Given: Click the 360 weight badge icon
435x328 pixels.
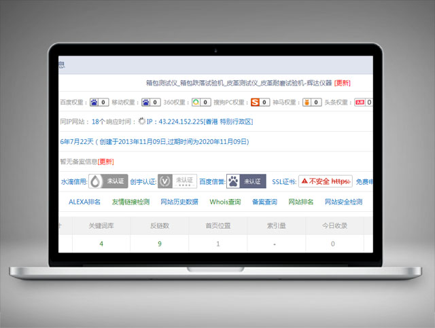Looking at the screenshot, I should coord(201,103).
